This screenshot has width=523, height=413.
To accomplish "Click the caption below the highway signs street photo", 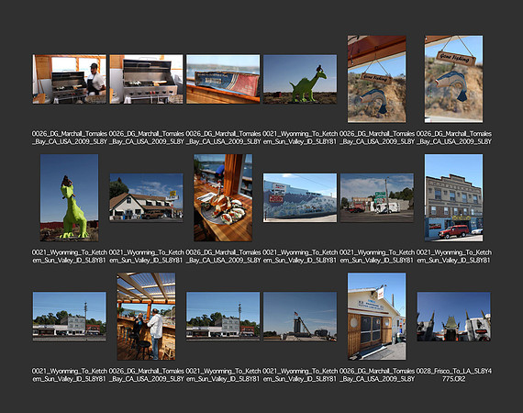I will [x=377, y=256].
